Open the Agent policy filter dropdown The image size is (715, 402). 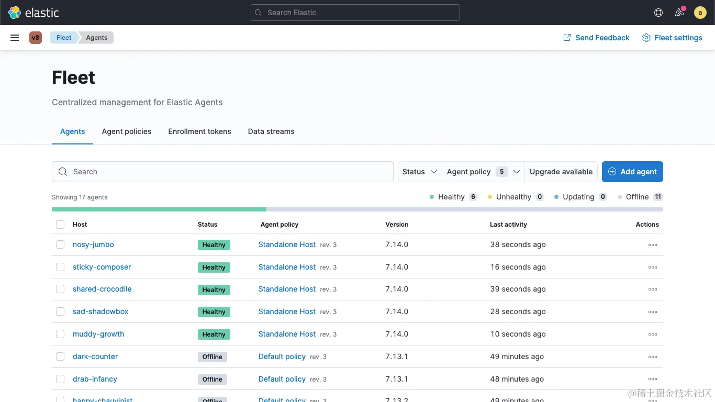click(483, 172)
